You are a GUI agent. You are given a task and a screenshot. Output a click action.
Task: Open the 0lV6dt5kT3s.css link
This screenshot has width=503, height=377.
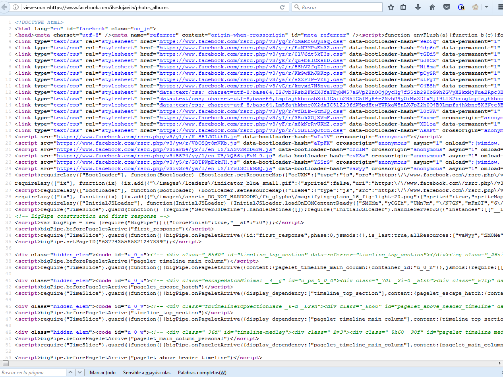tap(251, 54)
